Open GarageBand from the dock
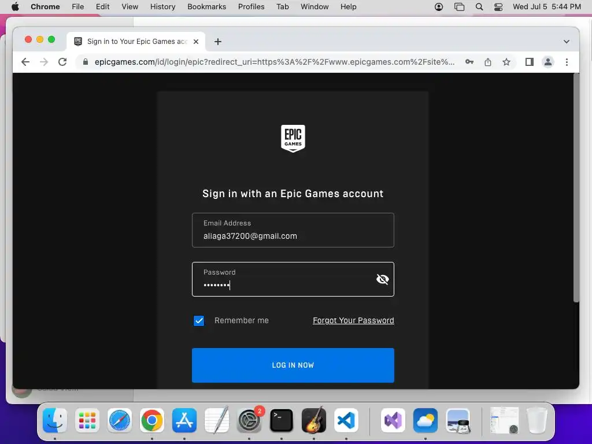592x444 pixels. pos(314,420)
